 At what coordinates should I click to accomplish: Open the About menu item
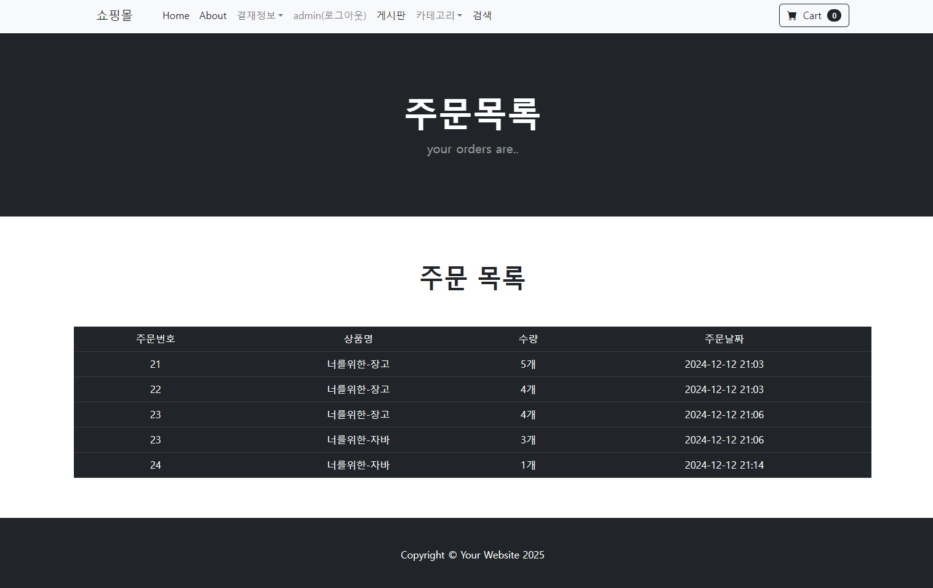pos(213,15)
